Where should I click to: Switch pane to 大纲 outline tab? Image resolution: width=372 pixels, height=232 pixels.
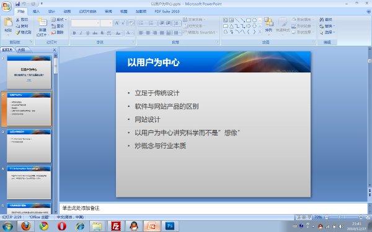pyautogui.click(x=21, y=49)
